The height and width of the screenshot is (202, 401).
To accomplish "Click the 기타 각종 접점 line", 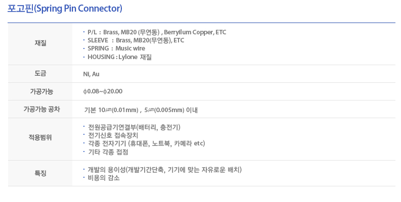I will (x=108, y=152).
